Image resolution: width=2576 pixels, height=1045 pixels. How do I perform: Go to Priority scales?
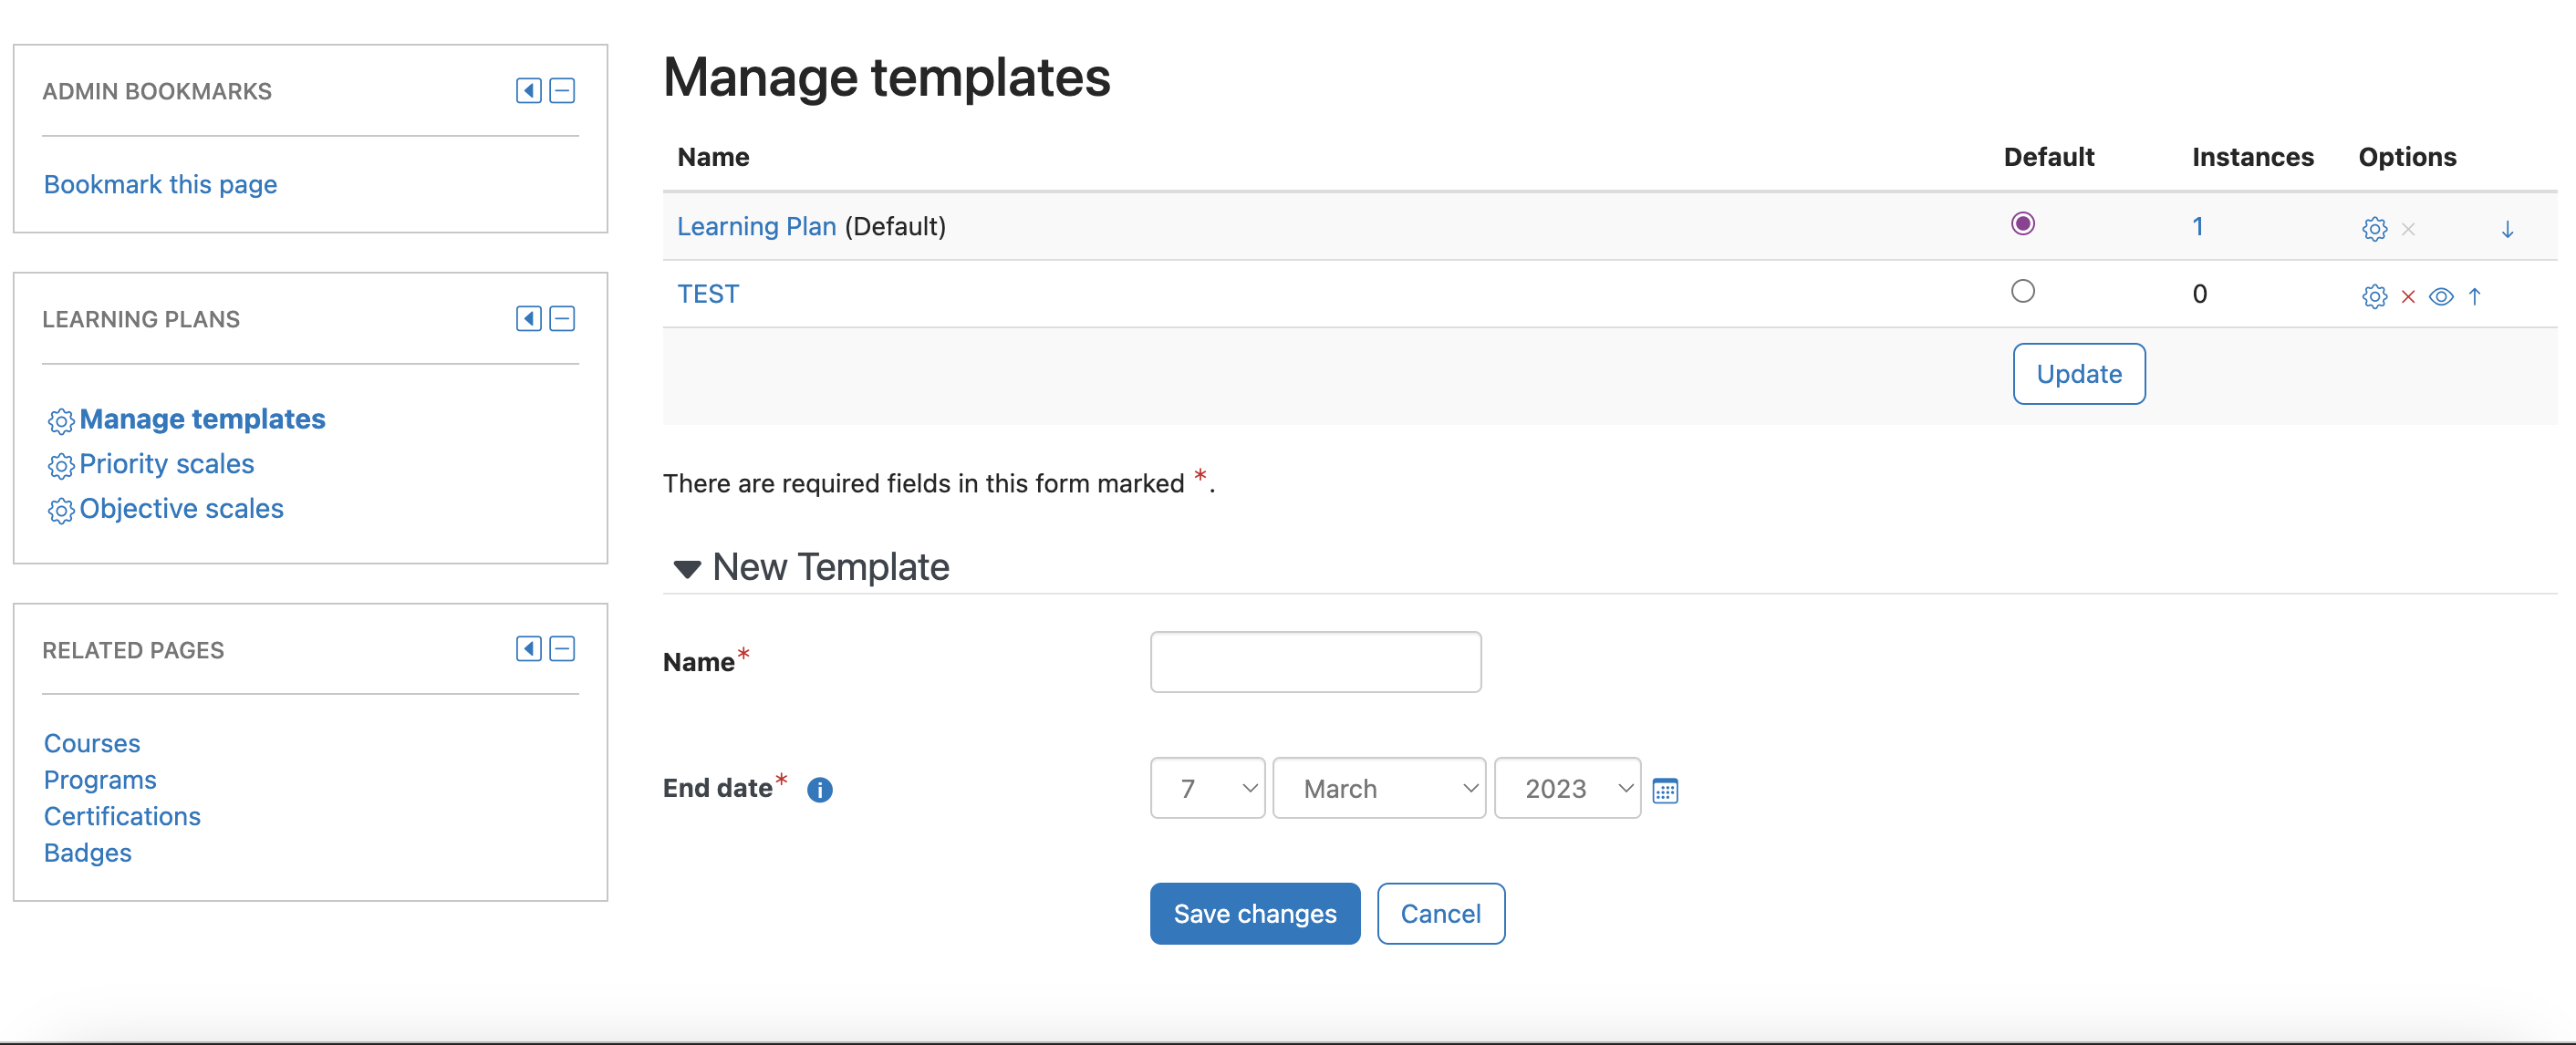coord(167,464)
